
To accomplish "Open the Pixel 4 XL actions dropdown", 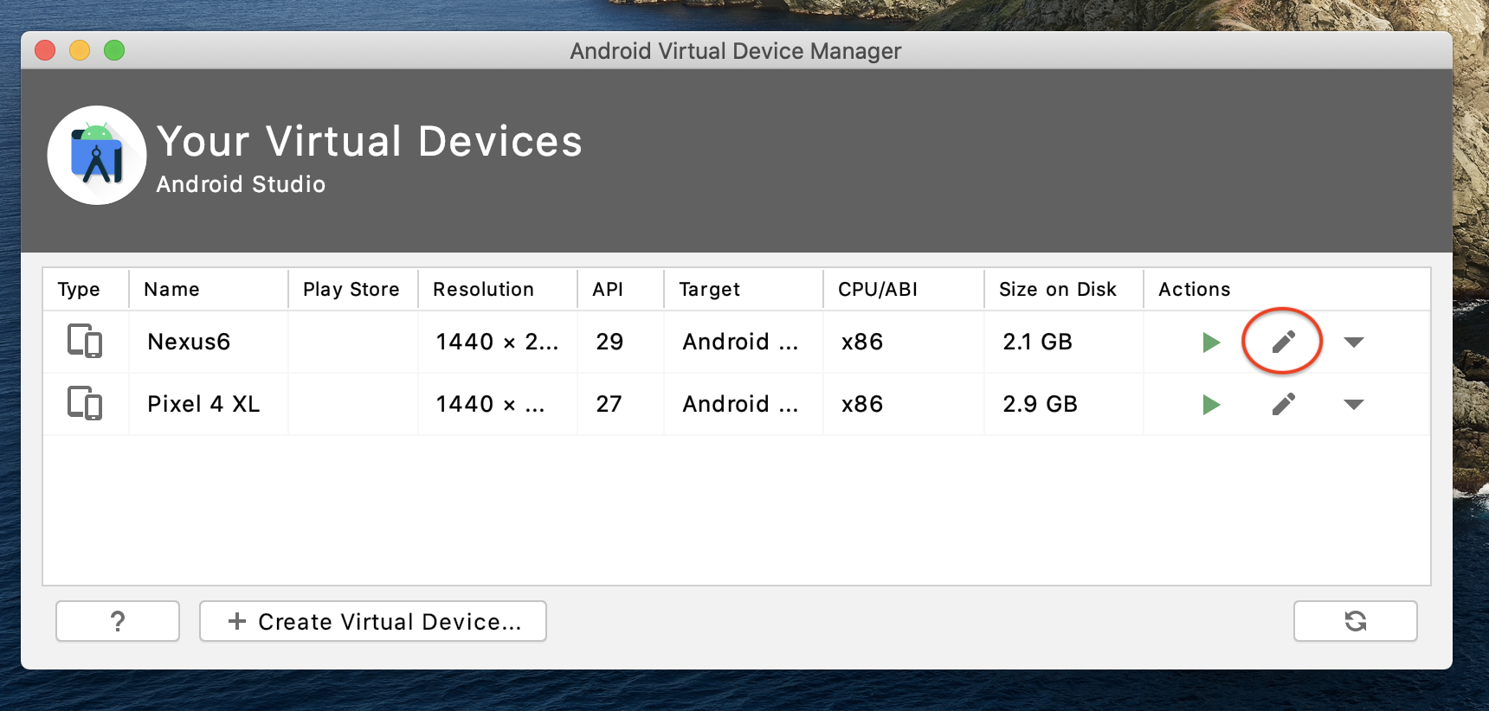I will point(1354,405).
